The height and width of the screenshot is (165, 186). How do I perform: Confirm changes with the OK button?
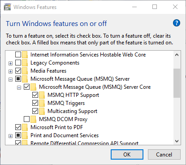click(x=127, y=155)
